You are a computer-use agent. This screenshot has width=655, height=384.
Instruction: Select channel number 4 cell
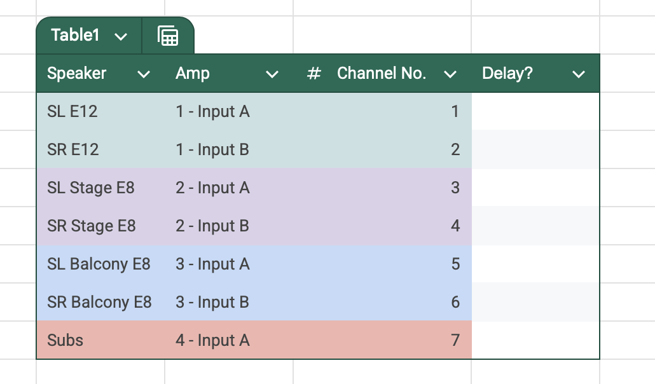(x=382, y=226)
